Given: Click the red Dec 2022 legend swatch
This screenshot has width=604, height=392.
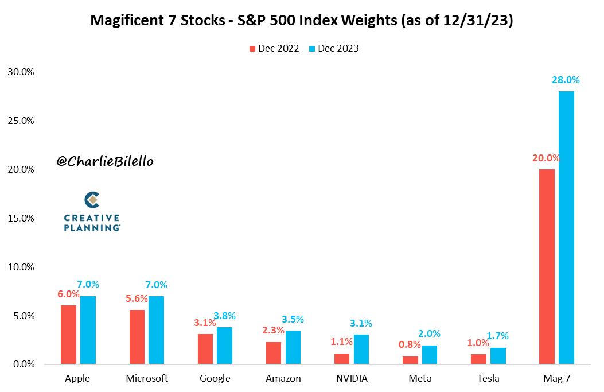Looking at the screenshot, I should click(x=252, y=49).
